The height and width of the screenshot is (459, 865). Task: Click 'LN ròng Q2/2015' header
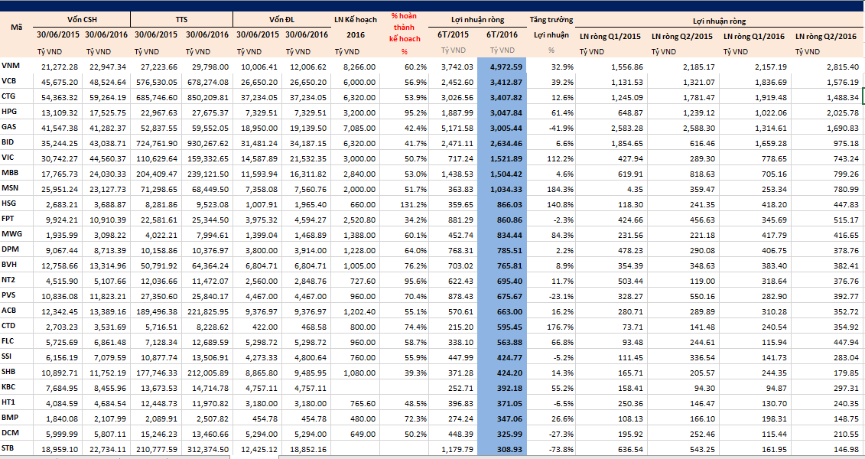coord(681,37)
